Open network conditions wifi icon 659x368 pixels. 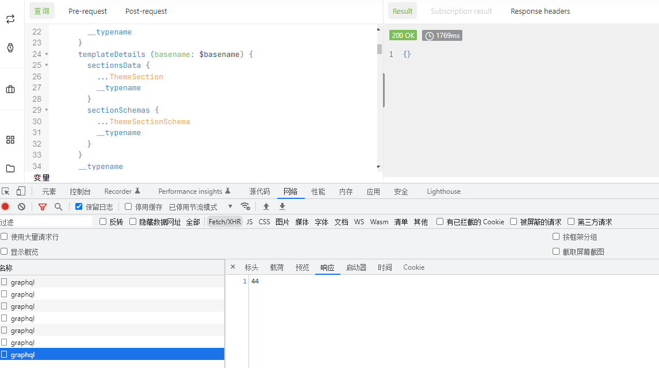(246, 206)
